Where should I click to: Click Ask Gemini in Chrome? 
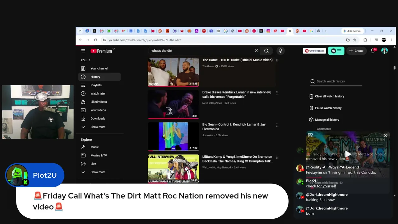point(352,31)
